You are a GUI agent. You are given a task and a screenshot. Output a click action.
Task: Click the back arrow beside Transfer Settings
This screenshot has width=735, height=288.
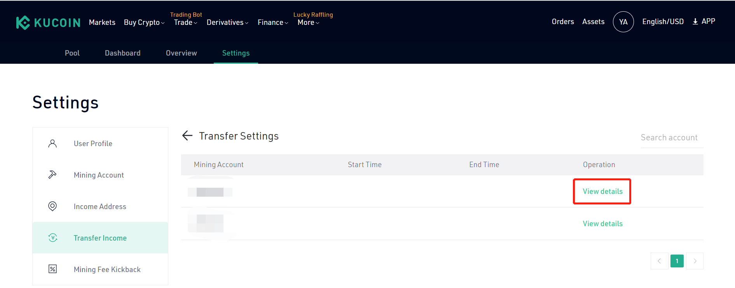click(187, 135)
